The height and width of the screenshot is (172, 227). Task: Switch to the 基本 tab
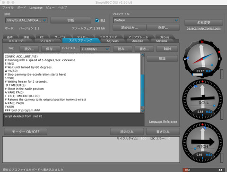pyautogui.click(x=10, y=37)
